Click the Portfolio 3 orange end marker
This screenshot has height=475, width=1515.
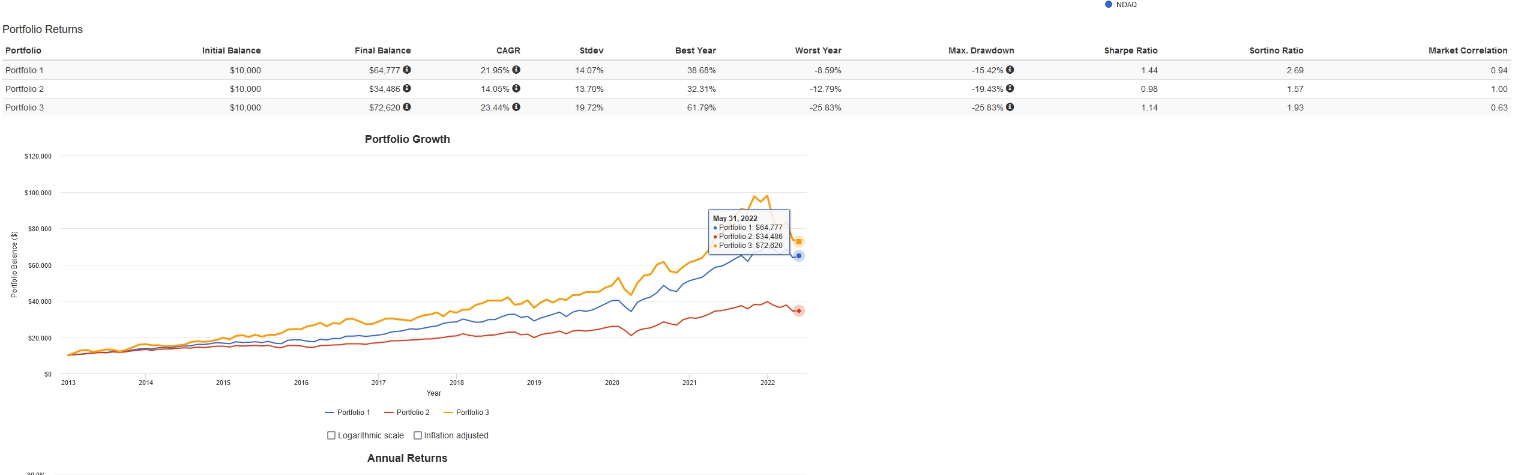799,242
